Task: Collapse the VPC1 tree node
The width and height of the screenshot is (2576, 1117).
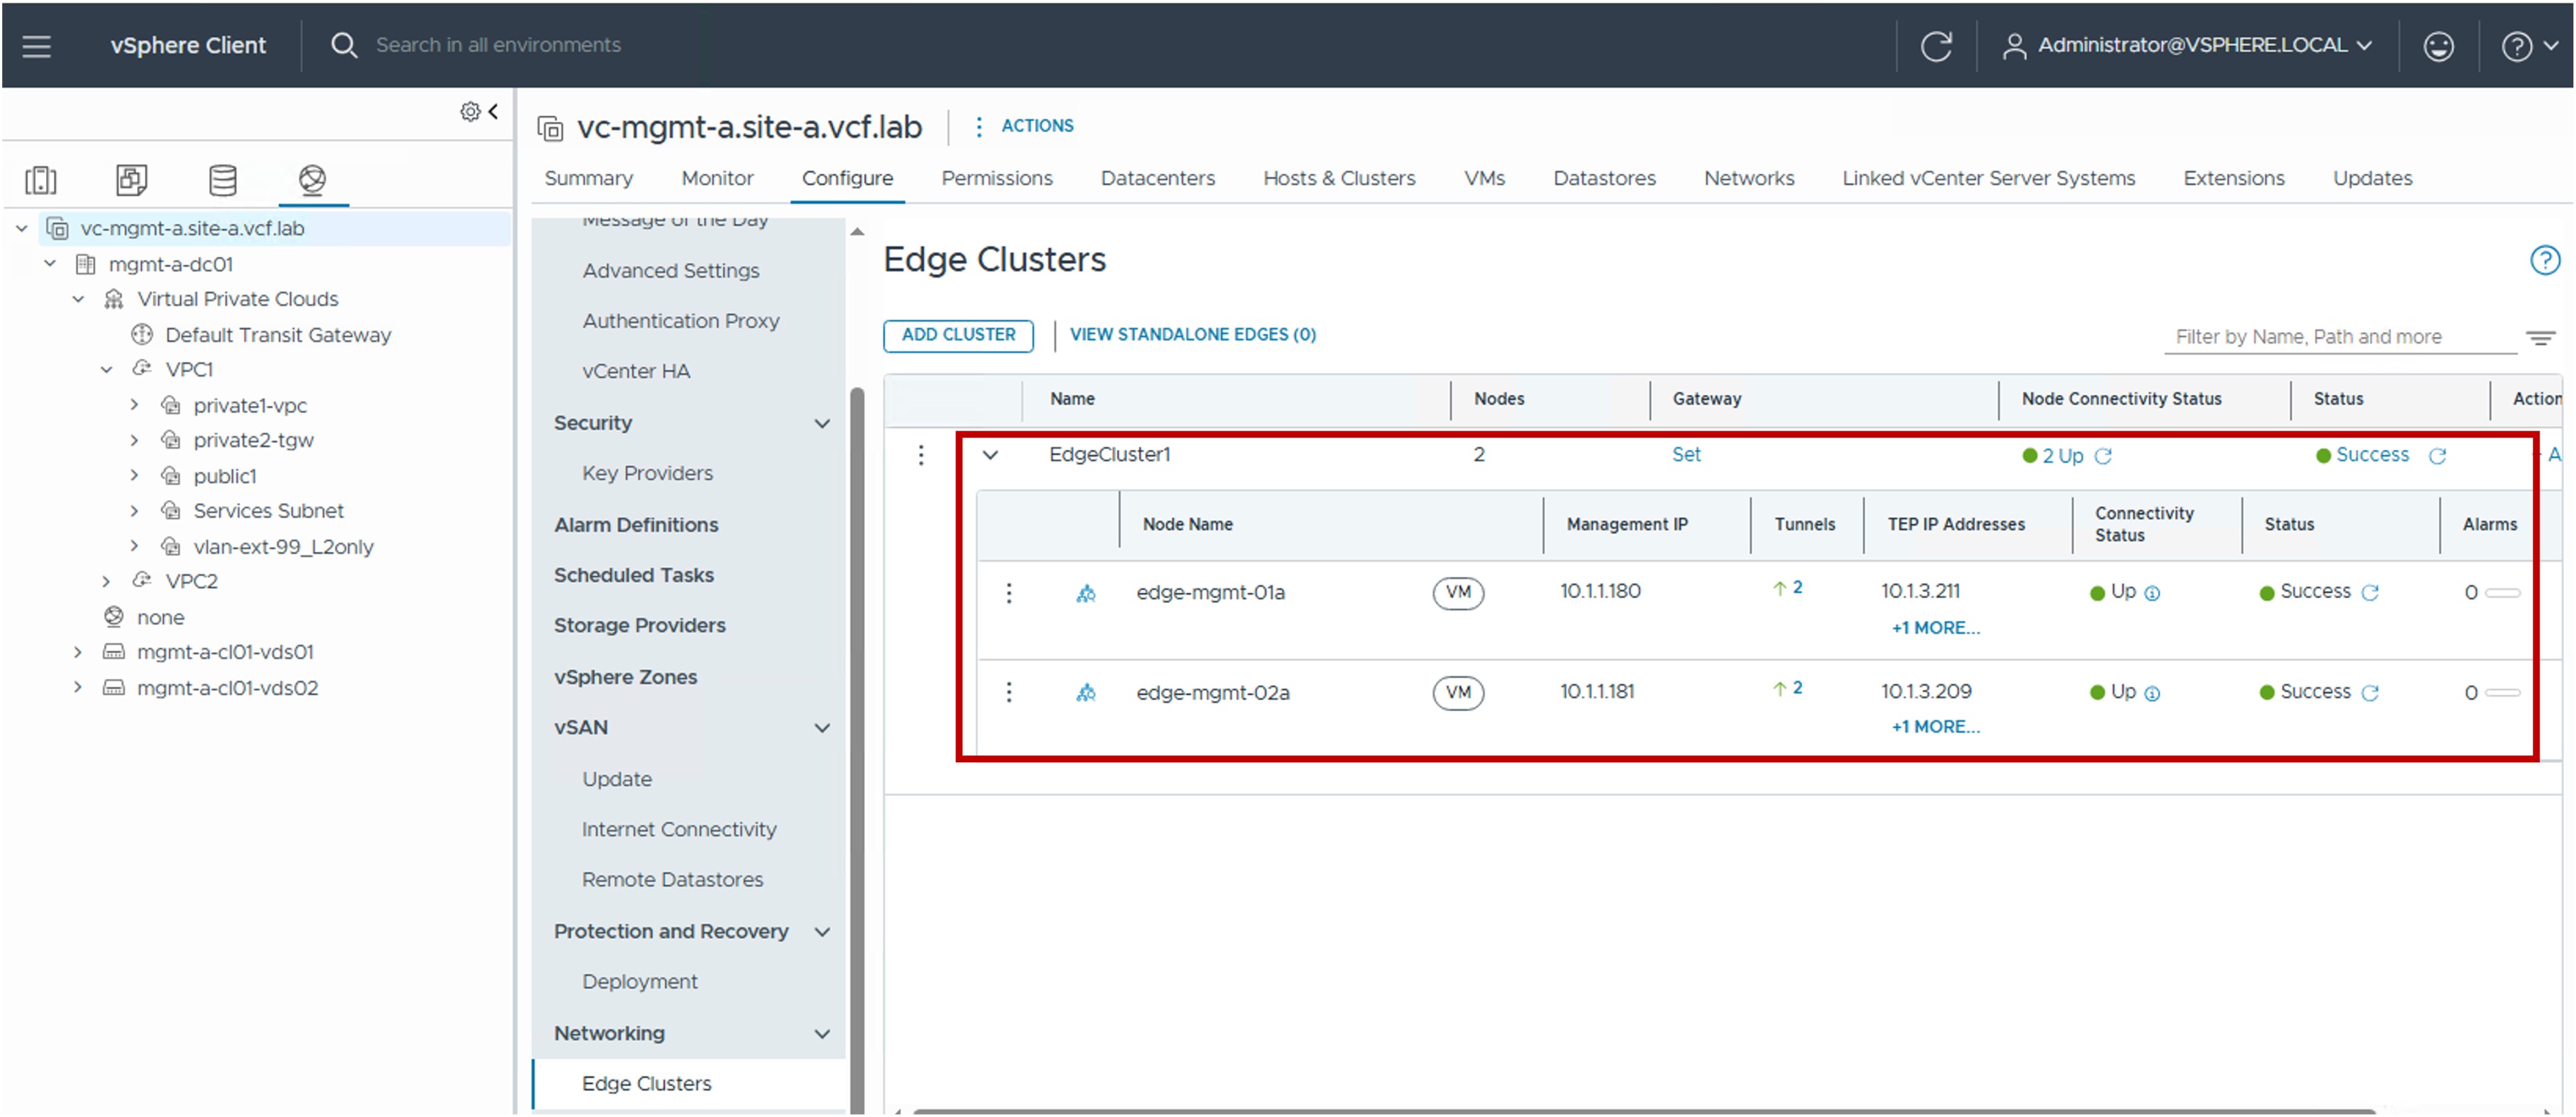Action: coord(106,370)
